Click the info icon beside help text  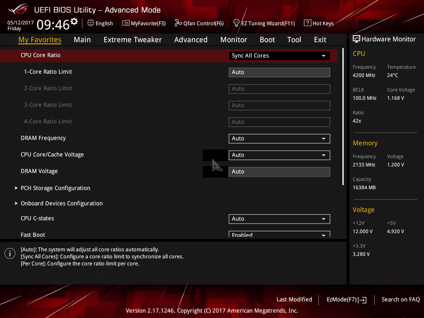10,253
